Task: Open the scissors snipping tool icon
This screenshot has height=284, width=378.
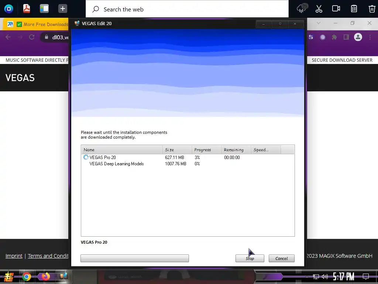Action: (319, 9)
